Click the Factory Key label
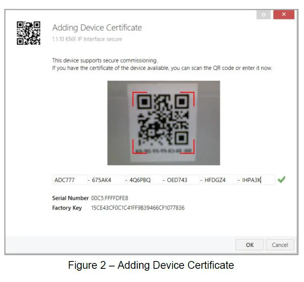This screenshot has width=304, height=282. tap(67, 208)
